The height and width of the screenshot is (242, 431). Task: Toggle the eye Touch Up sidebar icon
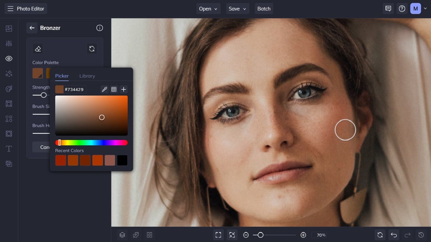click(9, 58)
